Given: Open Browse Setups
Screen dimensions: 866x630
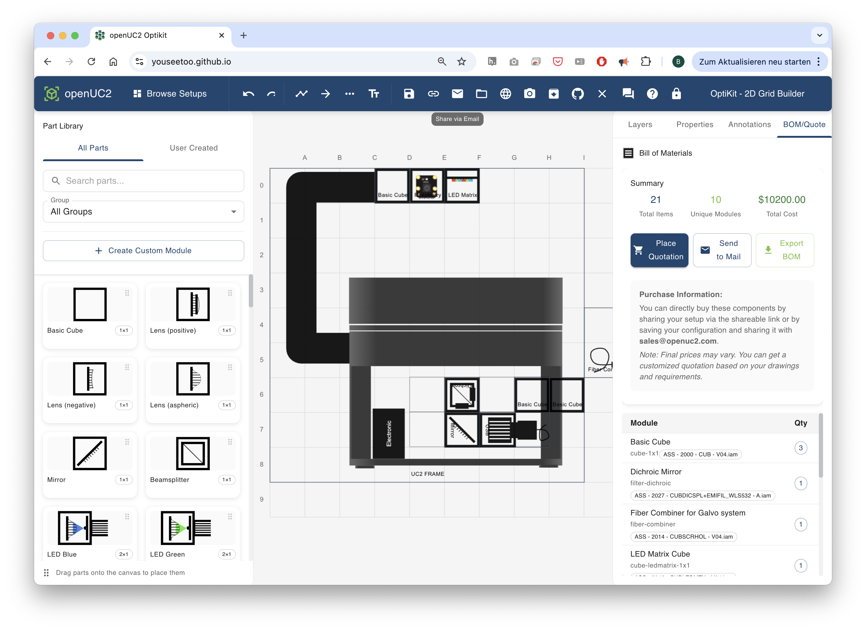Looking at the screenshot, I should (x=170, y=94).
